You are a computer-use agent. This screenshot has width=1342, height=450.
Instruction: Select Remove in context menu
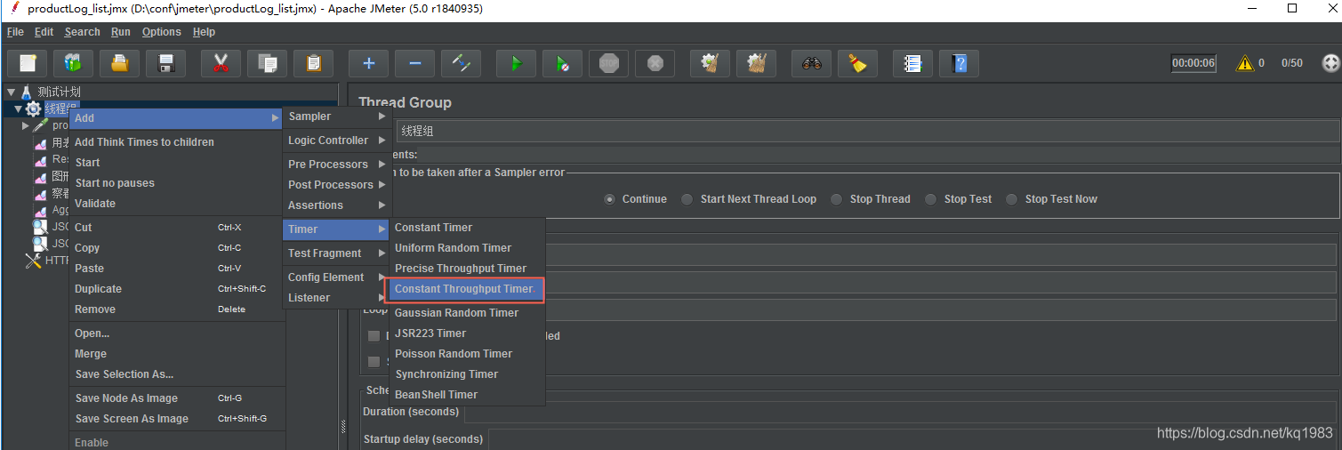coord(176,309)
